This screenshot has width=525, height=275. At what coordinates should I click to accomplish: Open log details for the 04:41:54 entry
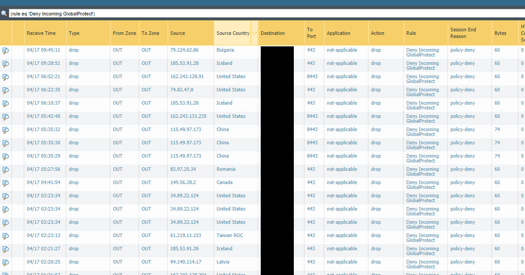(6, 183)
